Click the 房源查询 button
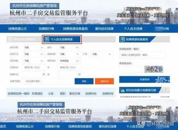Image resolution: width=178 pixels, height=130 pixels. click(144, 80)
